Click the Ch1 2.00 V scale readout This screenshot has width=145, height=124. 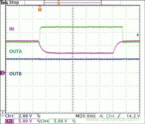(x=25, y=116)
